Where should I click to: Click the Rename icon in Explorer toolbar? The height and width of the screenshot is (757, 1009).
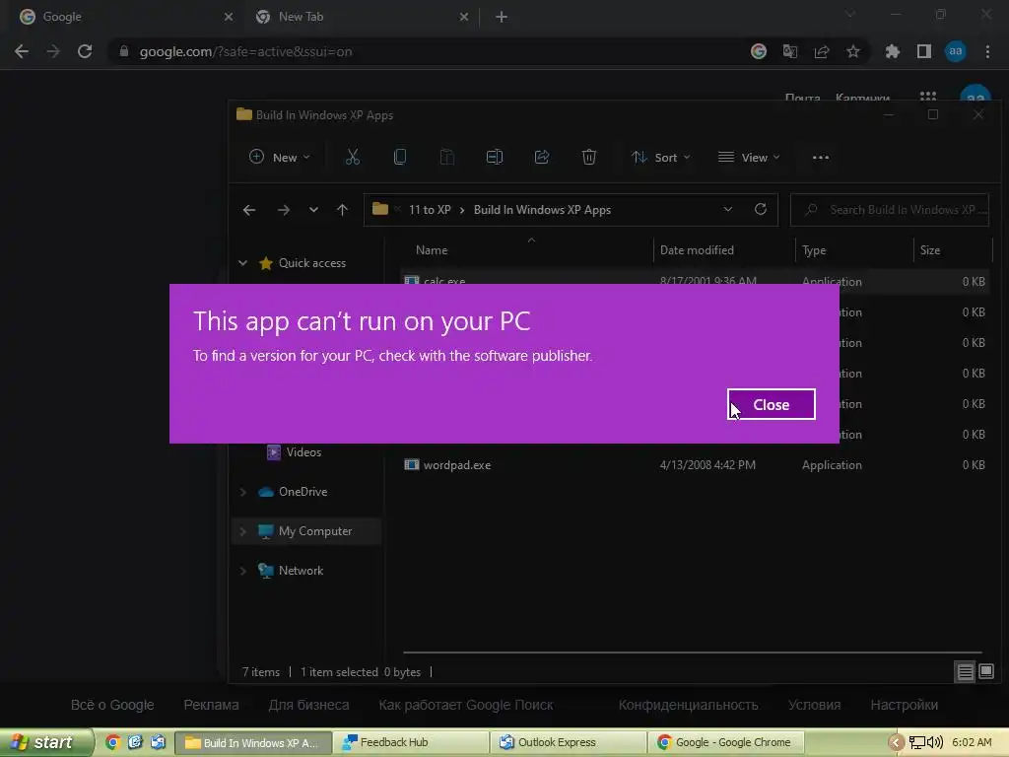(495, 157)
